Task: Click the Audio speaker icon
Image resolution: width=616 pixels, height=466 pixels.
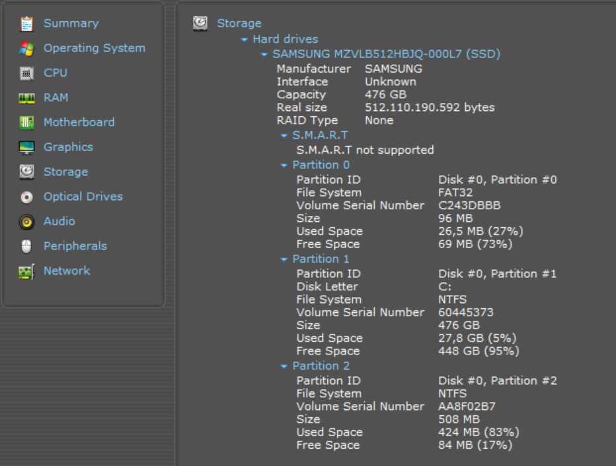Action: pyautogui.click(x=26, y=222)
